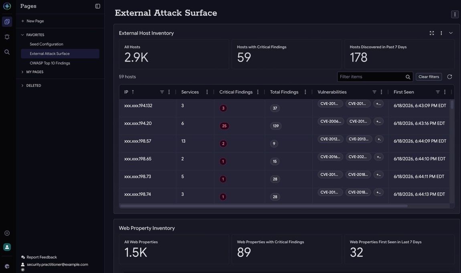Click critical findings badge 25

coord(224,126)
